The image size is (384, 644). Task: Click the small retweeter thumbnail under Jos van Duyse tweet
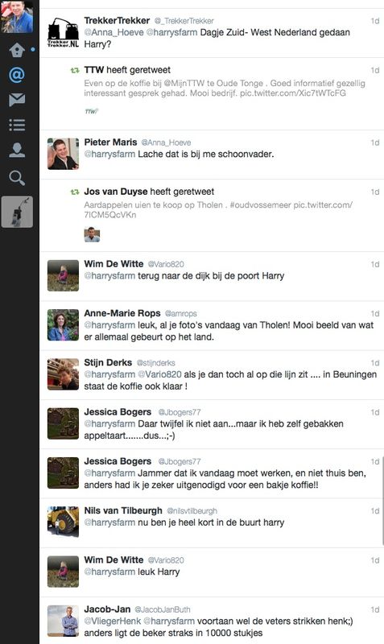pyautogui.click(x=92, y=234)
